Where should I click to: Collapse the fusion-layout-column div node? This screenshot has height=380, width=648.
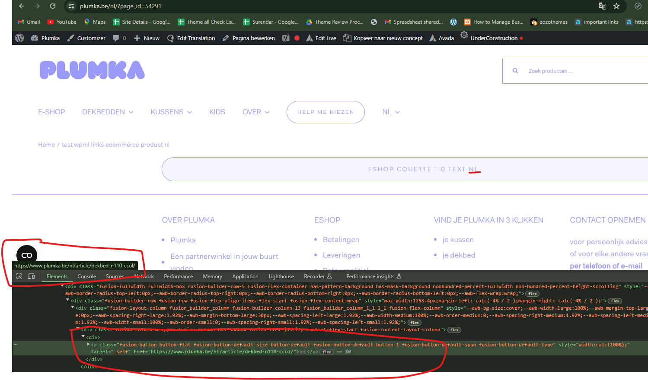73,308
